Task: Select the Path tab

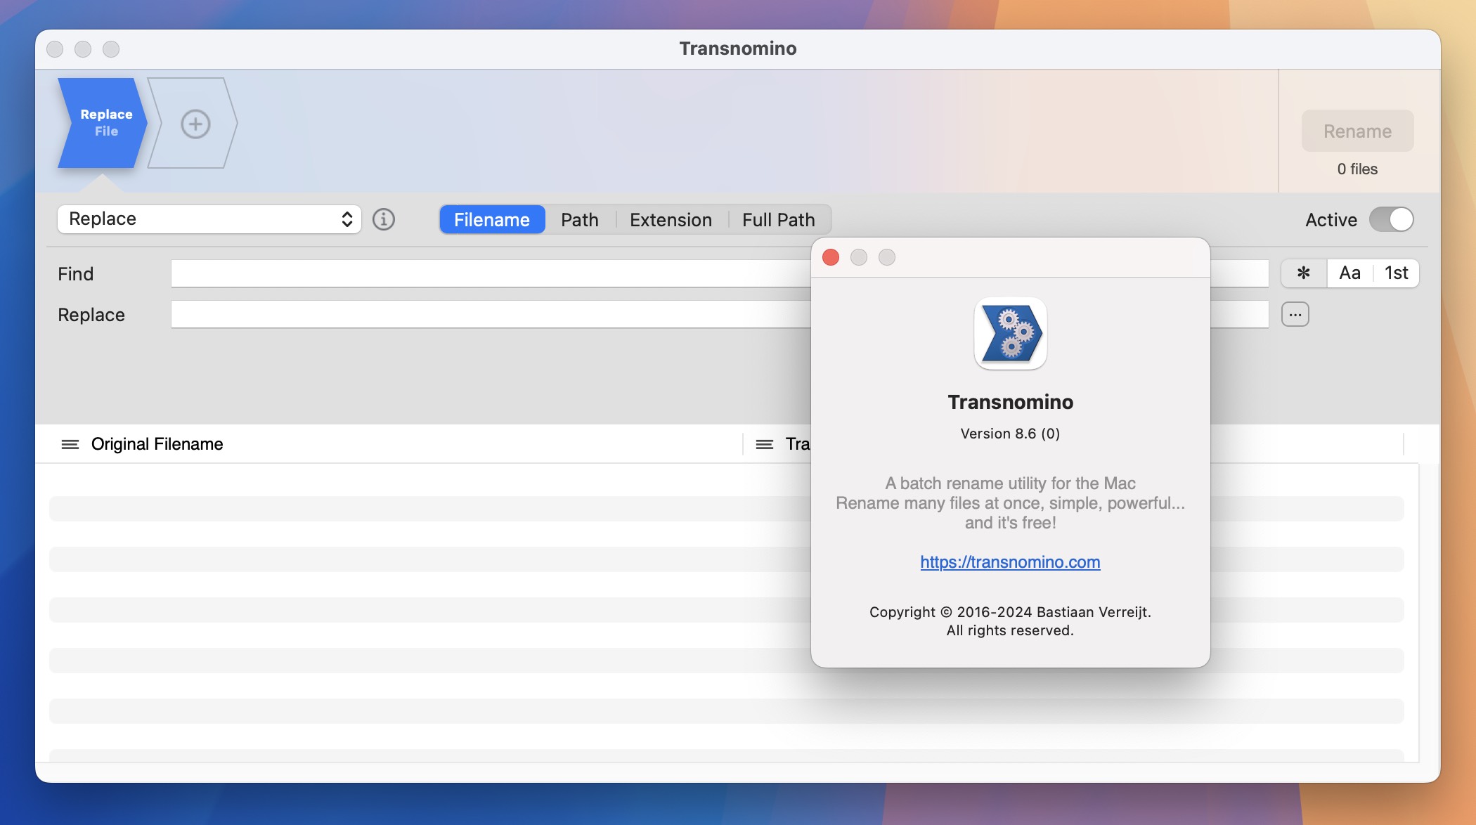Action: click(x=579, y=218)
